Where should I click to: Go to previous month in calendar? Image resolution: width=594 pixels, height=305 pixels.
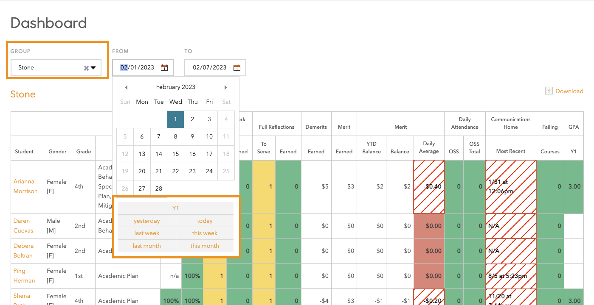(x=126, y=87)
